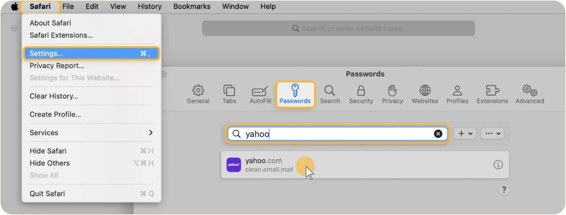The image size is (566, 215).
Task: Click the Search or enter website name field
Action: pyautogui.click(x=338, y=28)
